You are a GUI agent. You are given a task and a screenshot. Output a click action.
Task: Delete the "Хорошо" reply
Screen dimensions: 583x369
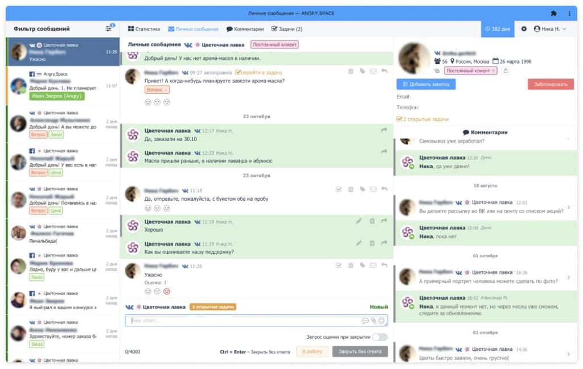pos(372,221)
